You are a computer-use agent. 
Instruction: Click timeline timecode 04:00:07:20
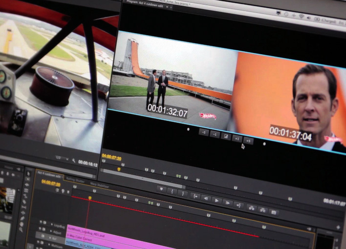click(x=51, y=184)
